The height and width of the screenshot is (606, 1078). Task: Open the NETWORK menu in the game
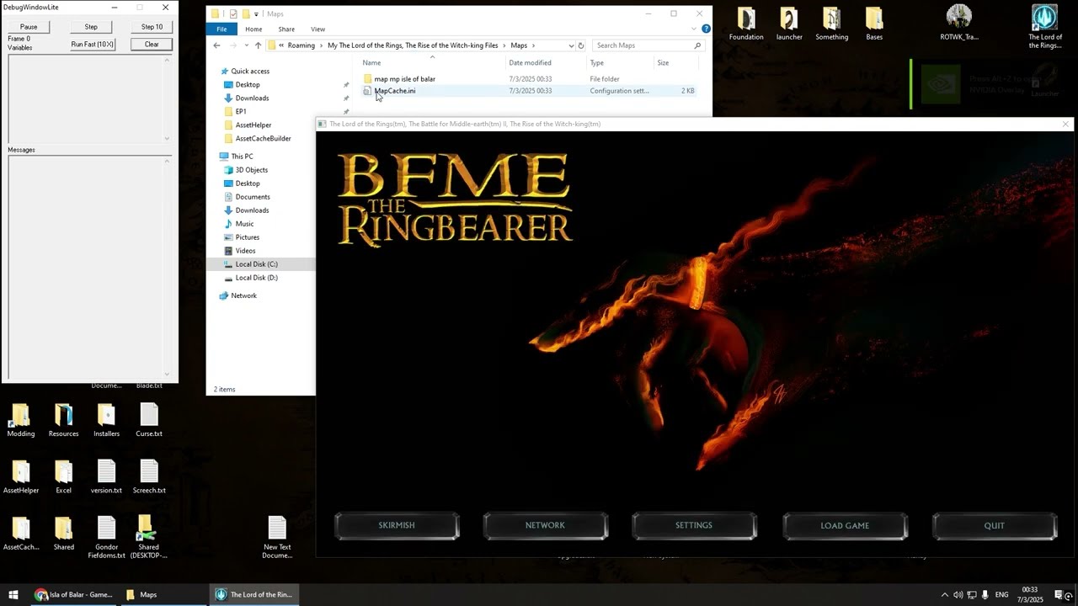[545, 525]
